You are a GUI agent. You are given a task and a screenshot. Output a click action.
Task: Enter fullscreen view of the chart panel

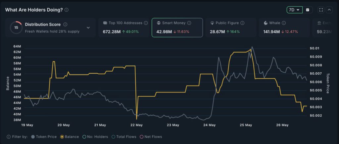tap(320, 10)
